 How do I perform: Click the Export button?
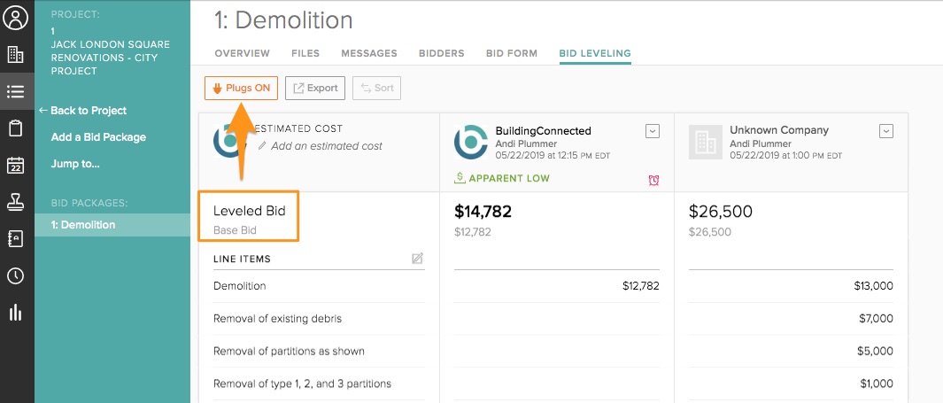315,88
